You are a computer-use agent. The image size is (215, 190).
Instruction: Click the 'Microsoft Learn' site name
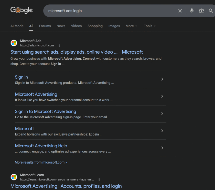tap(32, 175)
